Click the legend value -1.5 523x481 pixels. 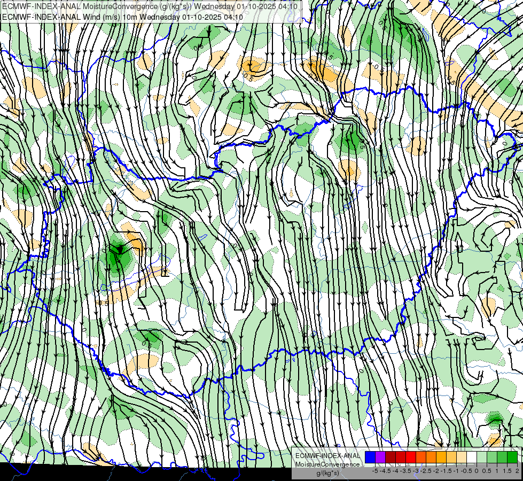click(x=446, y=471)
